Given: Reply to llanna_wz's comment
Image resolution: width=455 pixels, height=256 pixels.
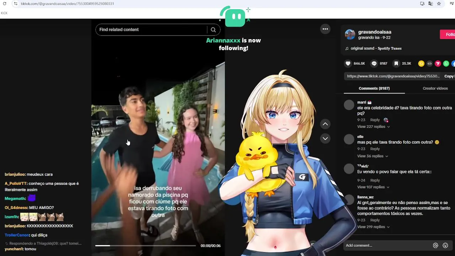Looking at the screenshot, I should click(375, 220).
